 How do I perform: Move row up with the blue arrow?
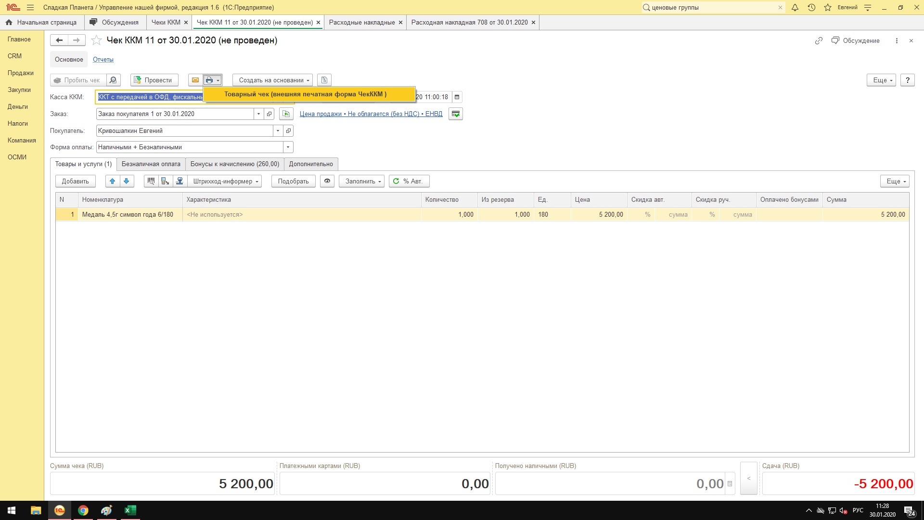[x=113, y=181]
